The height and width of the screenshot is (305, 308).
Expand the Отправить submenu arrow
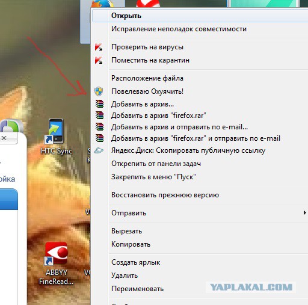[305, 212]
